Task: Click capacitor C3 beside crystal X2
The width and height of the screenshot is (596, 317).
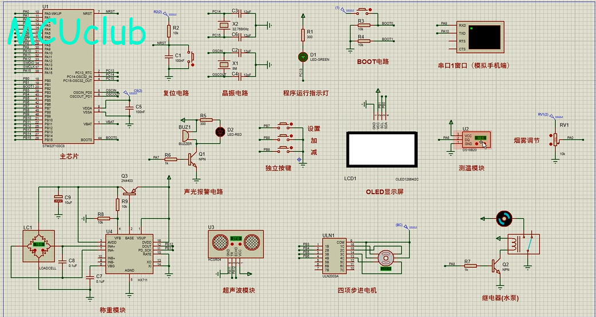Action: 240,14
